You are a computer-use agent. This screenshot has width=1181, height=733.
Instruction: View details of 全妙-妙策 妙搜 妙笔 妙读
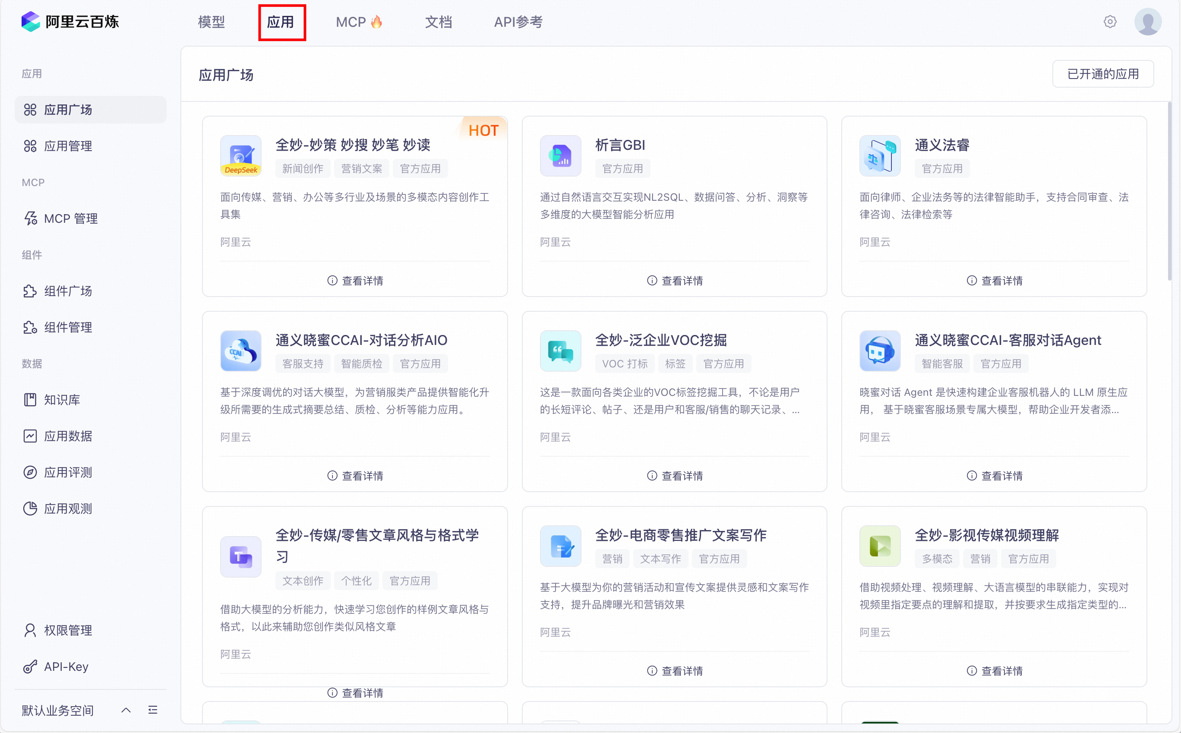point(355,281)
